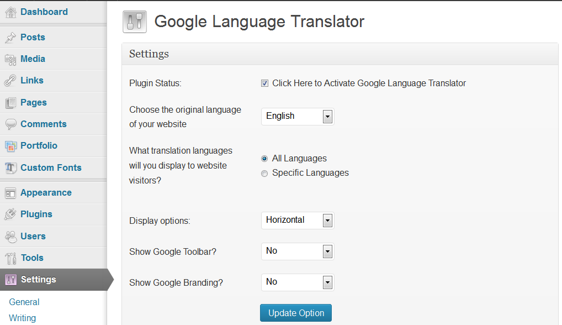Click the Custom Fonts icon

(x=10, y=168)
